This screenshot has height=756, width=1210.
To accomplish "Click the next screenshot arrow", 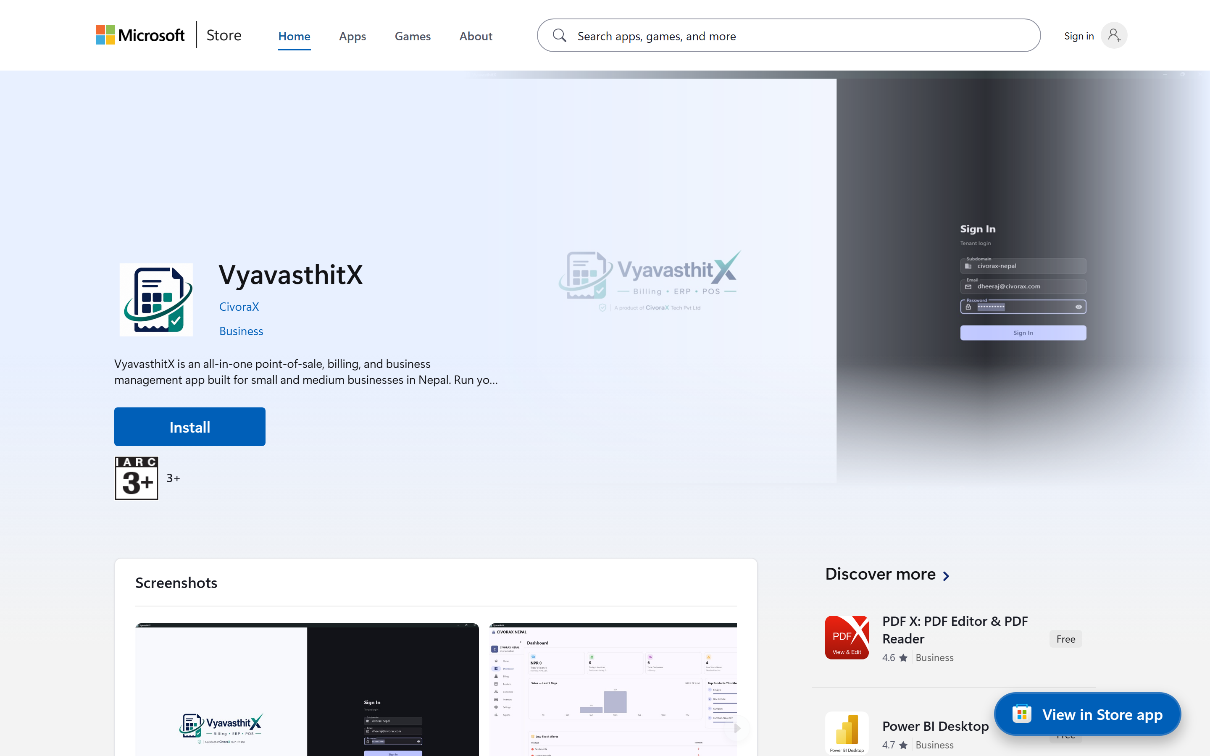I will pyautogui.click(x=737, y=729).
